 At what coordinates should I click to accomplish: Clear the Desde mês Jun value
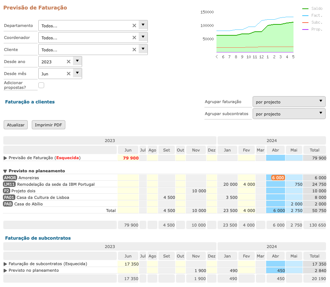[68, 74]
